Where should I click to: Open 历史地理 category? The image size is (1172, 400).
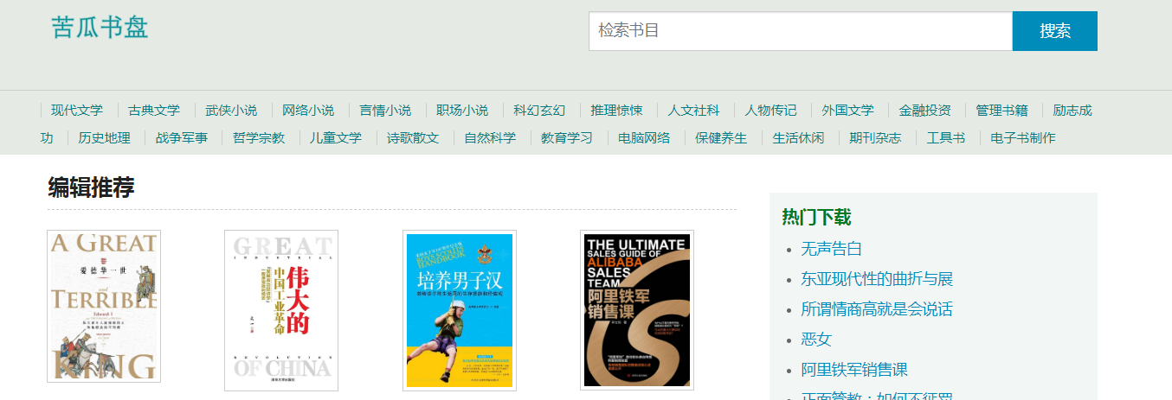(x=104, y=138)
